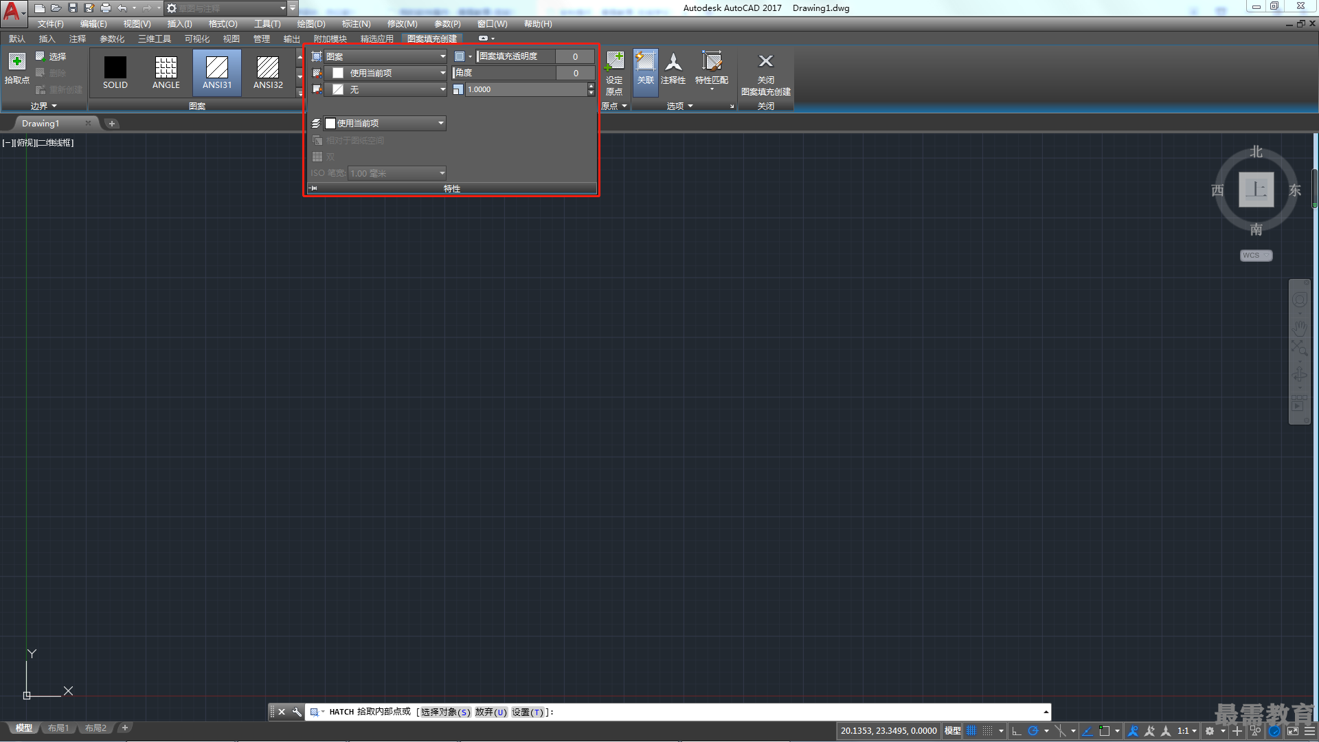This screenshot has height=742, width=1319.
Task: Switch to the Manage (管理) ribbon tab
Action: point(262,39)
